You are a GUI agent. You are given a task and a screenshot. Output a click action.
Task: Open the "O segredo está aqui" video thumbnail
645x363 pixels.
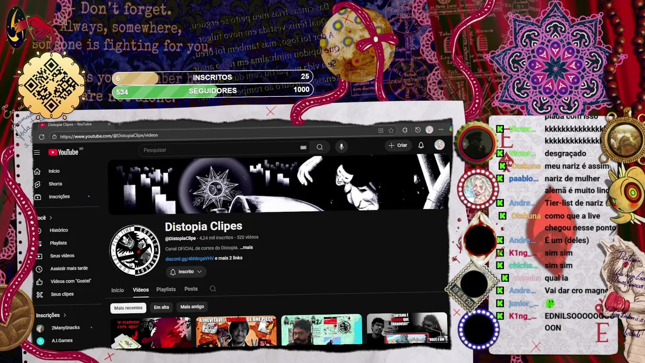point(151,333)
